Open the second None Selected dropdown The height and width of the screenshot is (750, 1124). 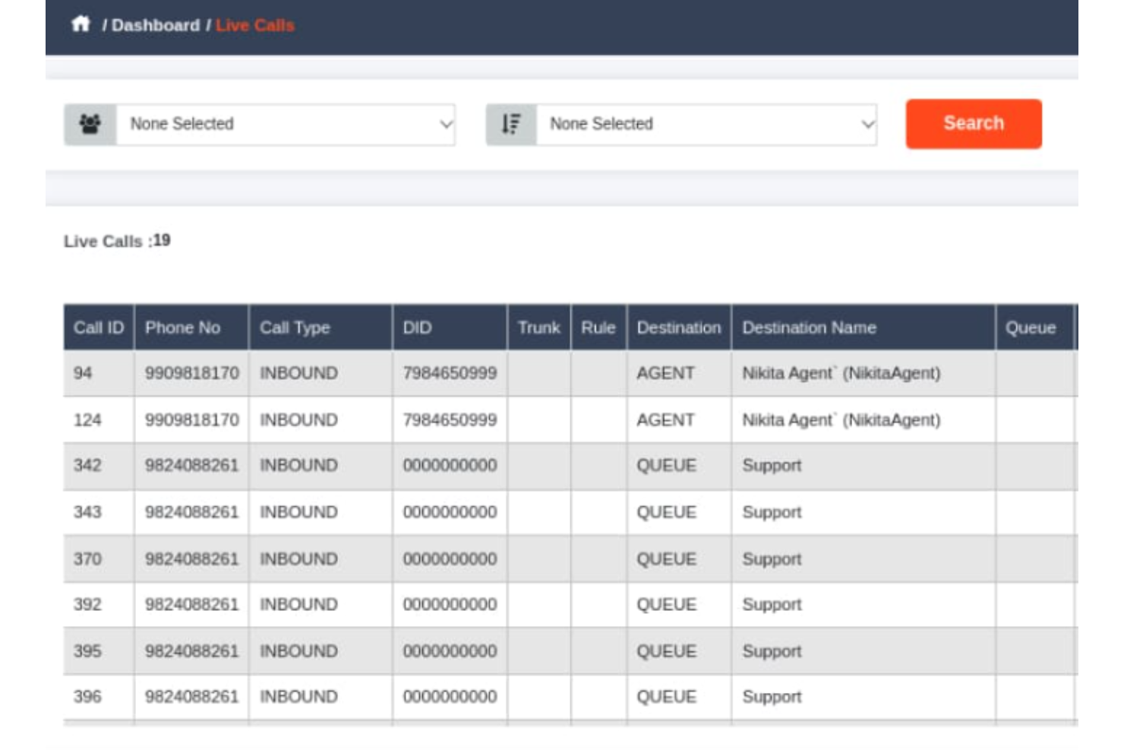tap(706, 124)
